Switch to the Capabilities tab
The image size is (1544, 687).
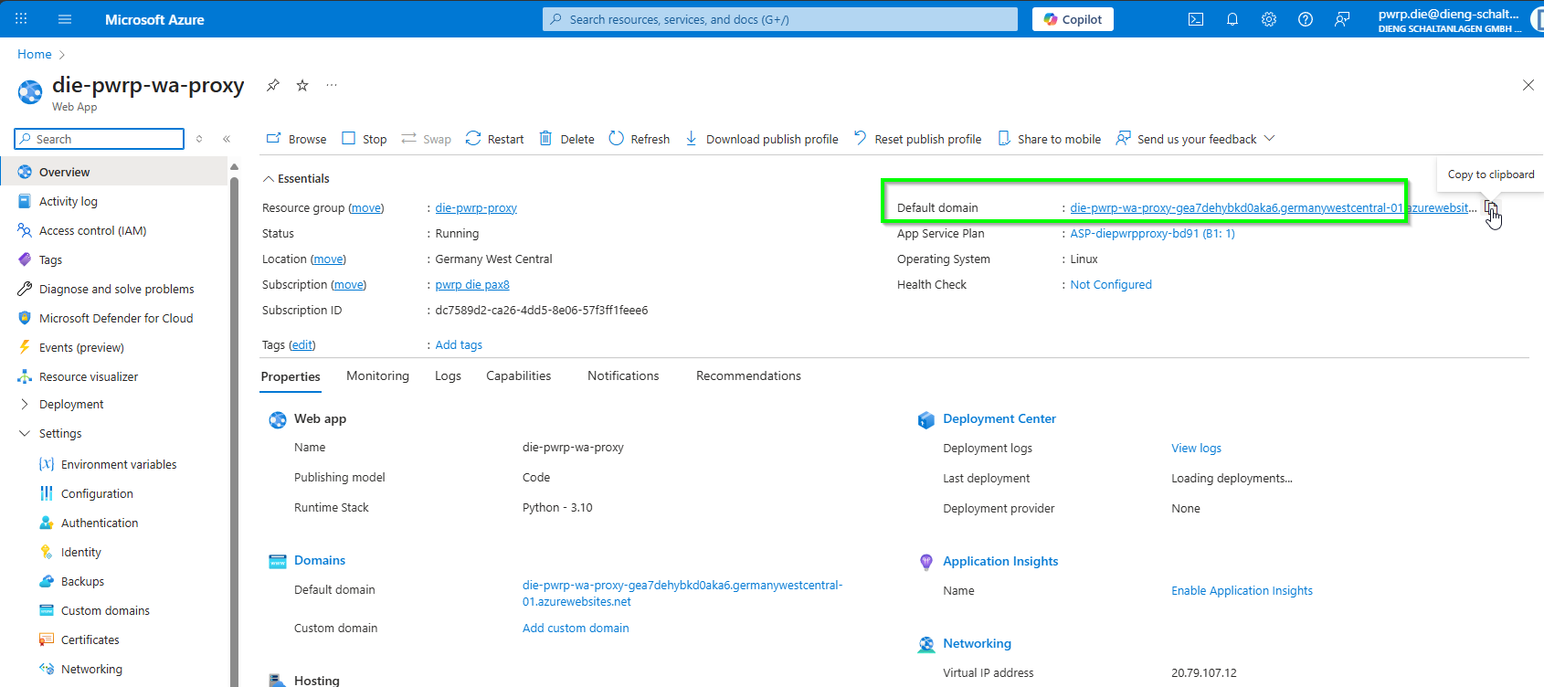point(519,376)
